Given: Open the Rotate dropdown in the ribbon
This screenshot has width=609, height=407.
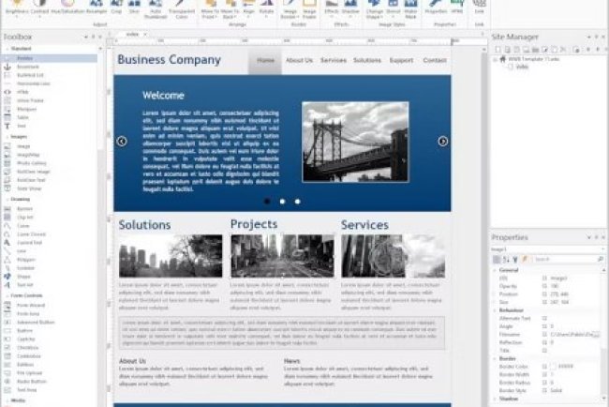Looking at the screenshot, I should pyautogui.click(x=266, y=8).
